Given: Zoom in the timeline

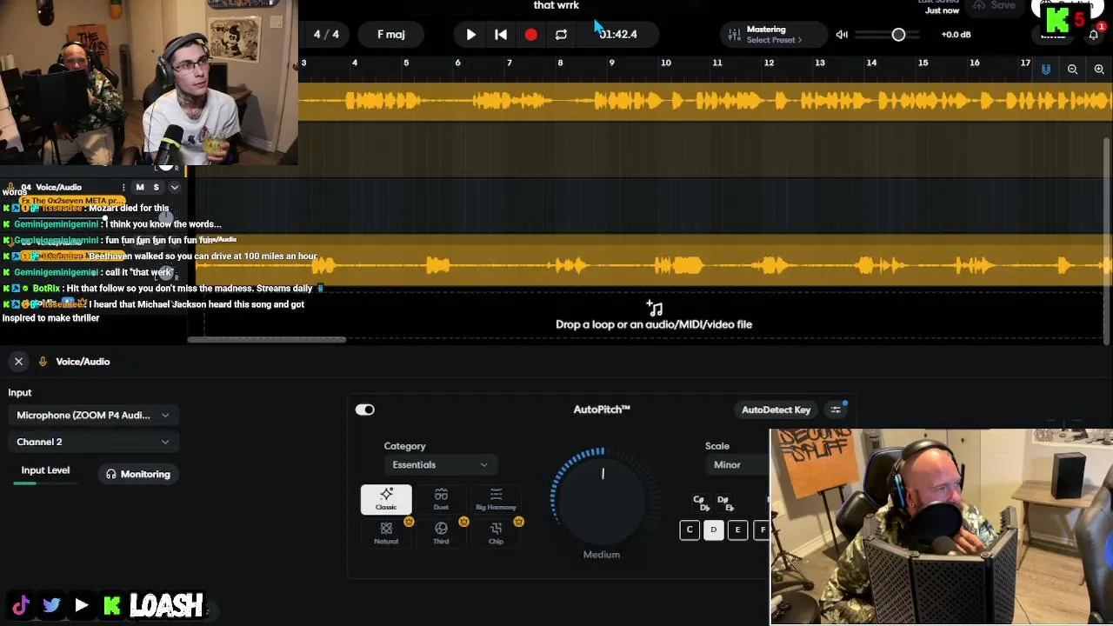Looking at the screenshot, I should click(1099, 69).
